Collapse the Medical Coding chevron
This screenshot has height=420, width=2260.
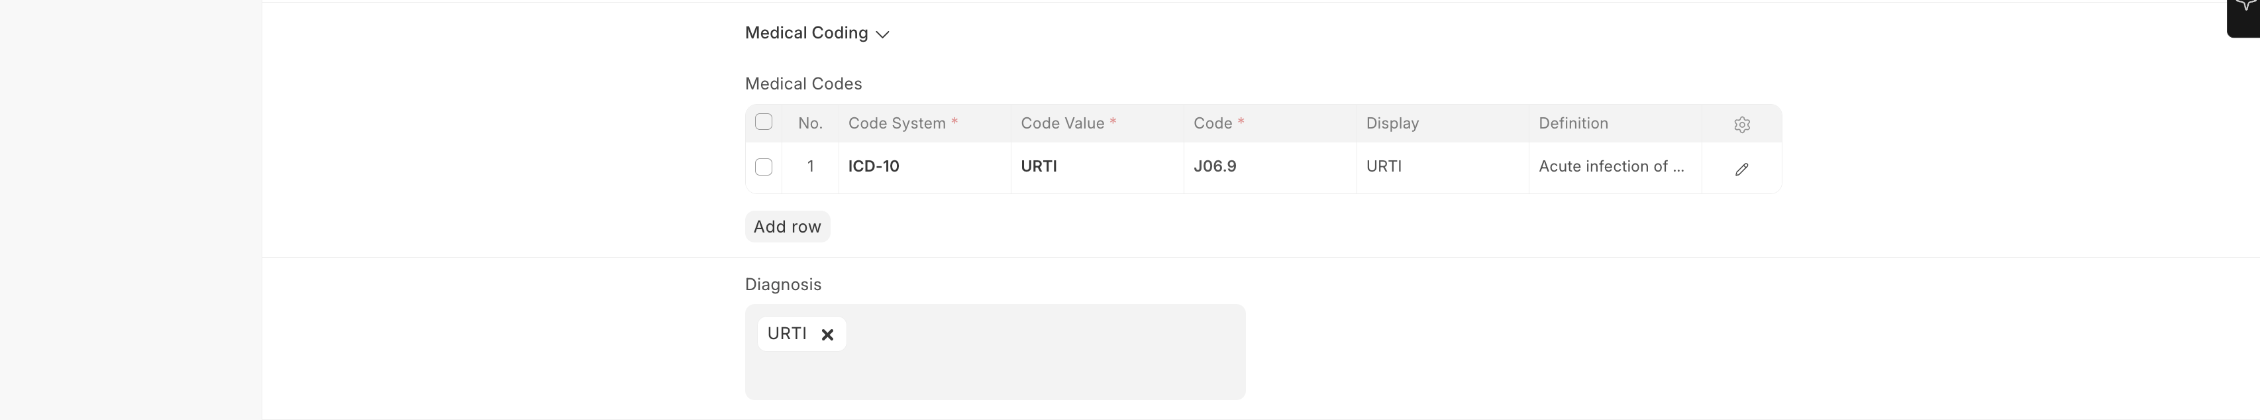tap(882, 34)
